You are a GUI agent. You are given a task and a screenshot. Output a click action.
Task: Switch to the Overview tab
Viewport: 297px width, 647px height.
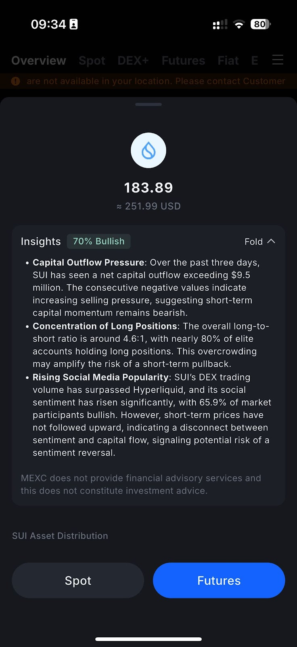coord(39,61)
